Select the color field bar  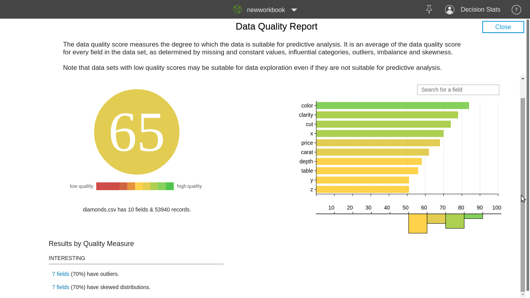click(x=392, y=106)
